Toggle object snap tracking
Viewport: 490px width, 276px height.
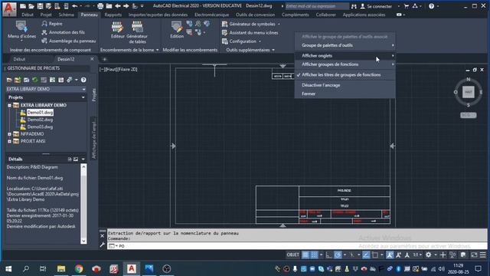(366, 255)
